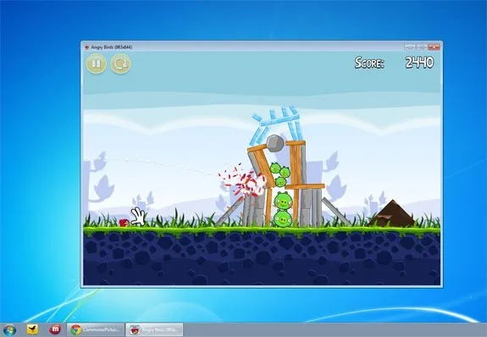This screenshot has width=487, height=337.
Task: Click the Angry Birds window title bar
Action: [242, 47]
